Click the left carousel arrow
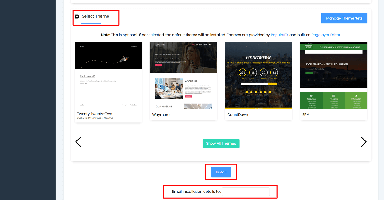 pos(78,142)
